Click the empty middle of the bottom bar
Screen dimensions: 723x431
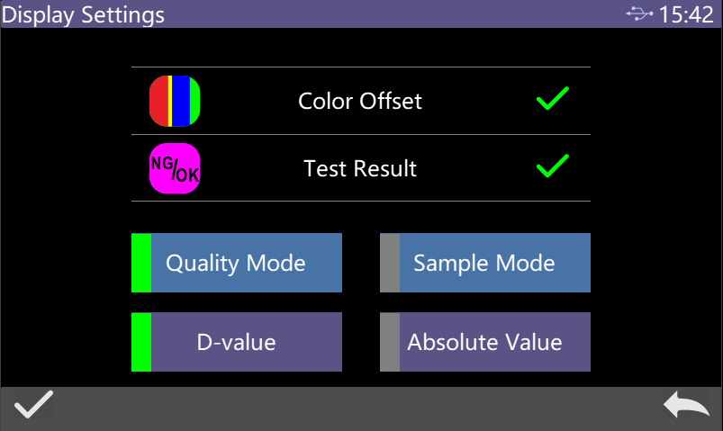pos(360,409)
